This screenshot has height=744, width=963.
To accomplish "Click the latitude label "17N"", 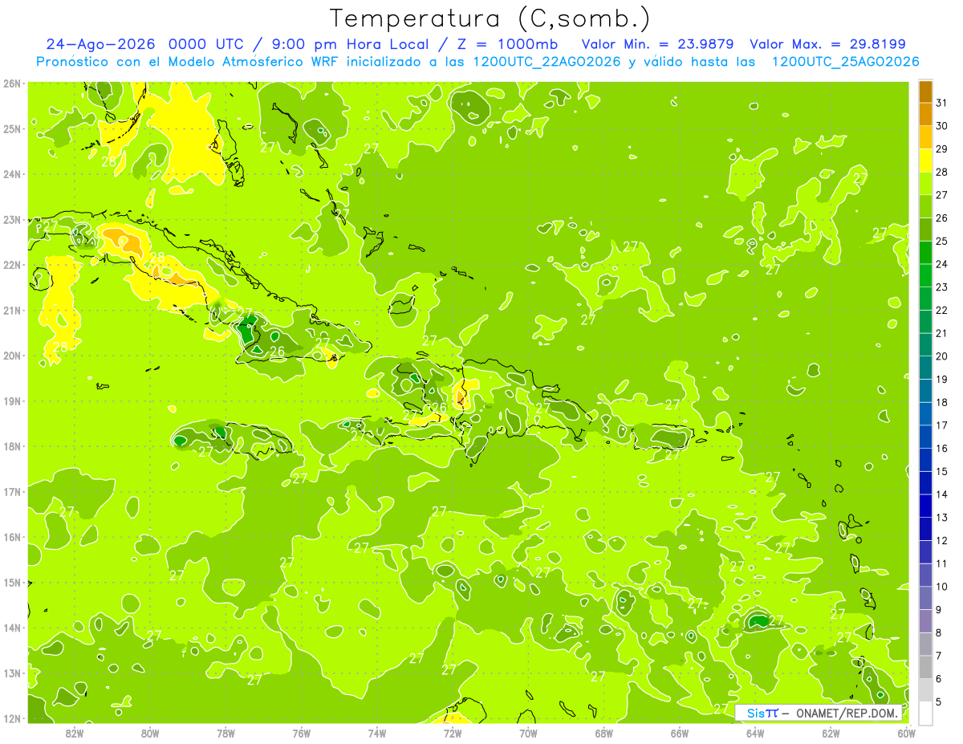I will (x=12, y=492).
